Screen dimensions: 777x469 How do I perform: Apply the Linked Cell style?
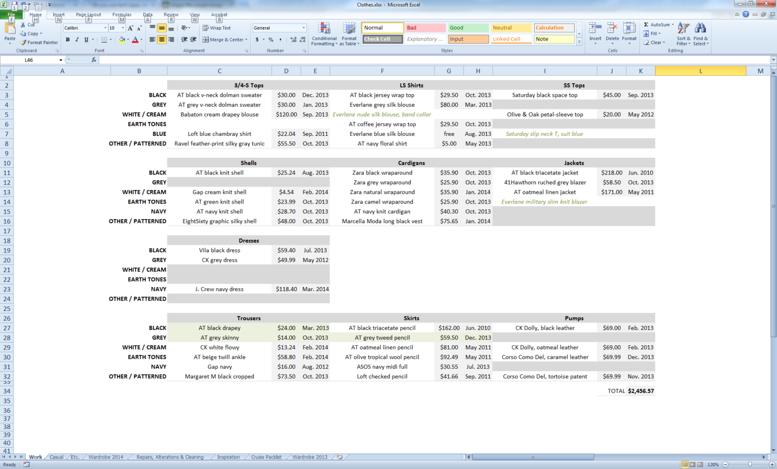pos(511,39)
